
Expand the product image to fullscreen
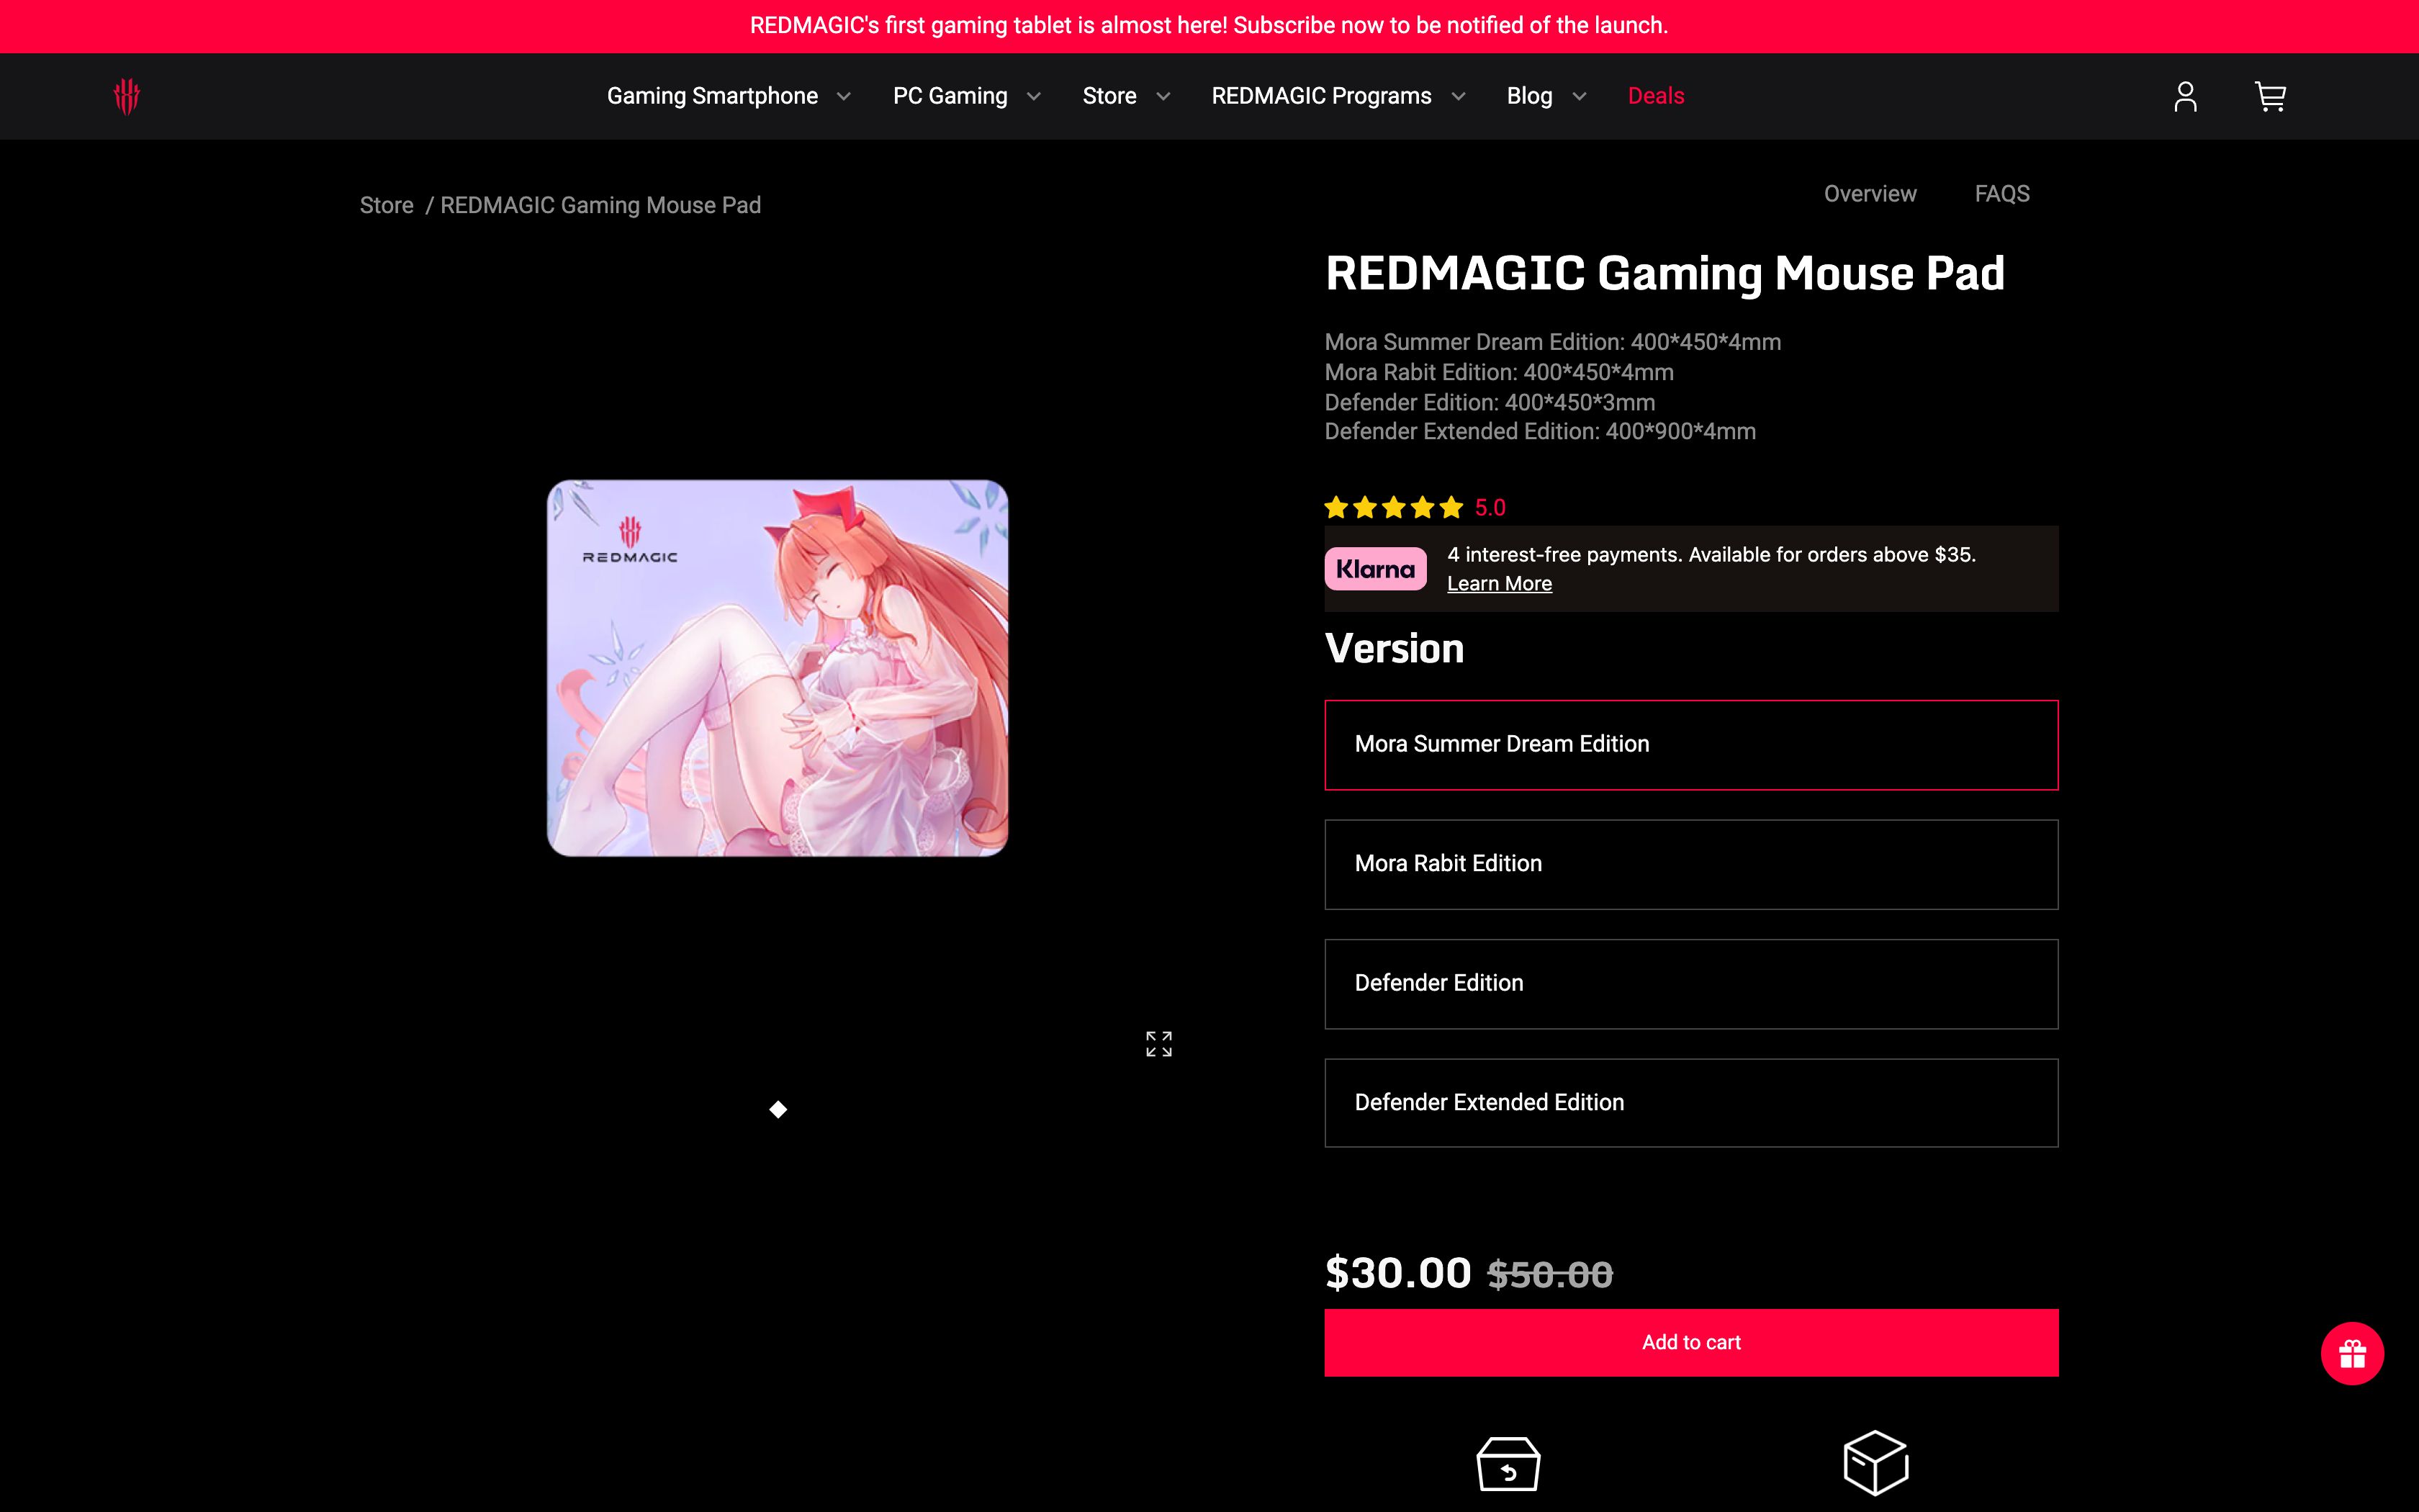[1158, 1043]
